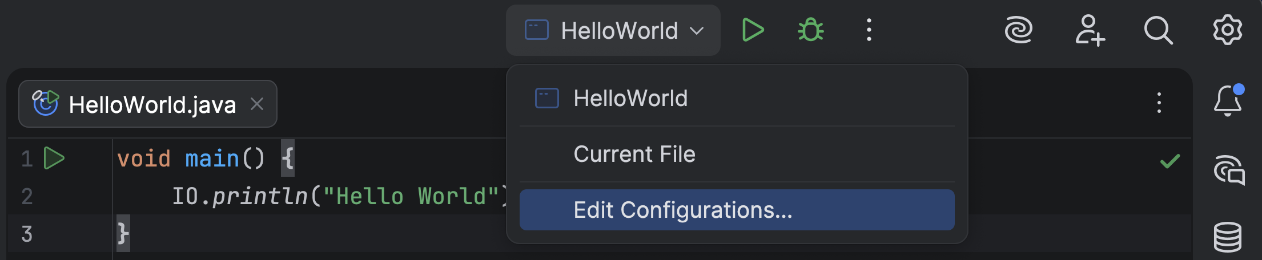Click the run gutter arrow beside main
Image resolution: width=1262 pixels, height=260 pixels.
tap(54, 158)
